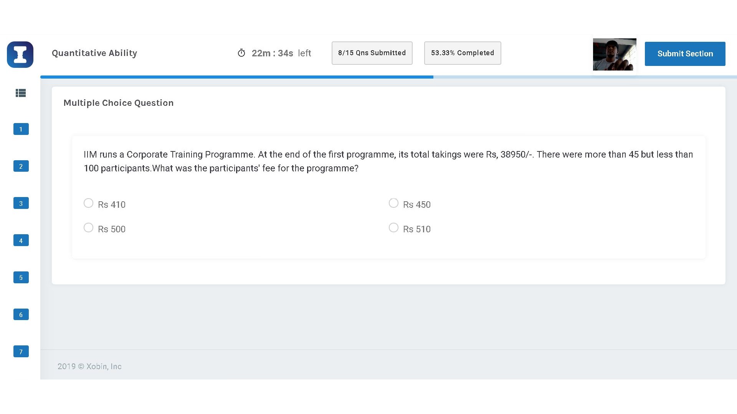Go to question 7 in sidebar
This screenshot has width=737, height=414.
(x=21, y=352)
